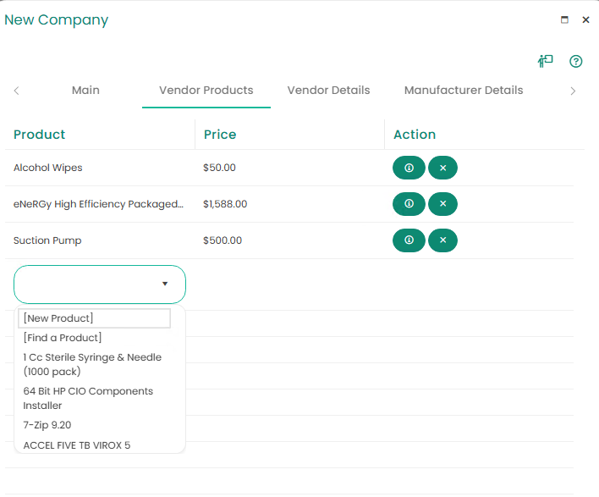Choose [Find a Product] from the list
This screenshot has height=497, width=599.
coord(63,338)
